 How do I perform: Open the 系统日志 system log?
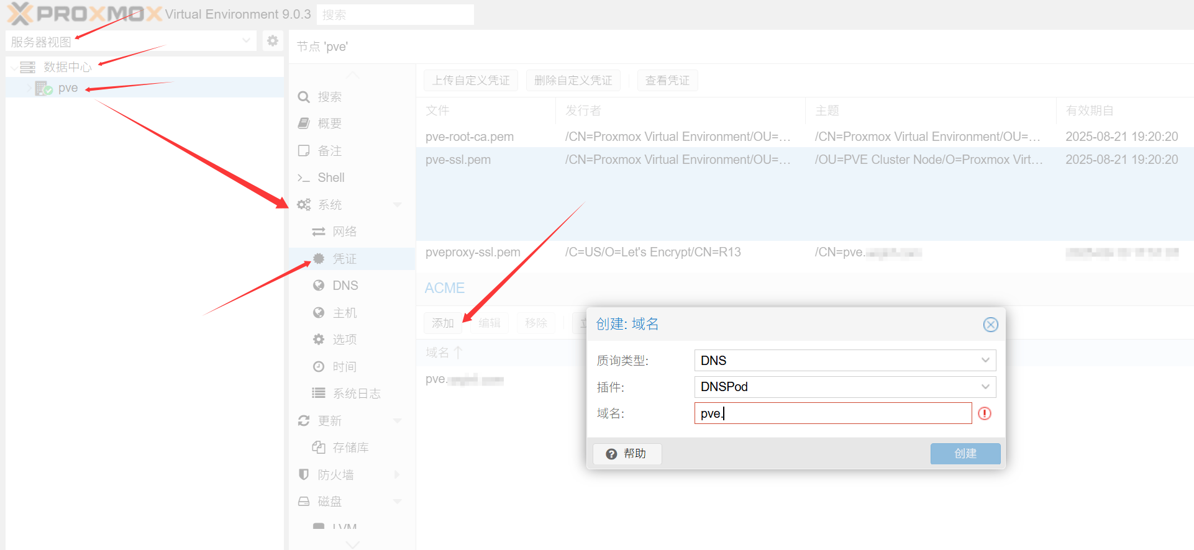point(356,394)
